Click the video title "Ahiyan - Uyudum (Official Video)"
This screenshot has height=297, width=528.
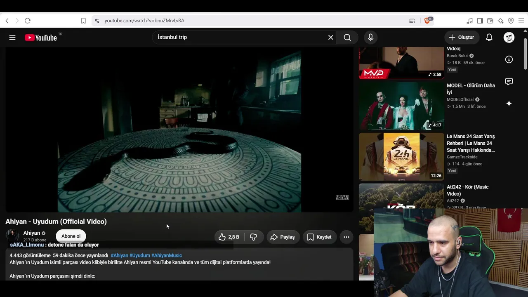point(56,222)
